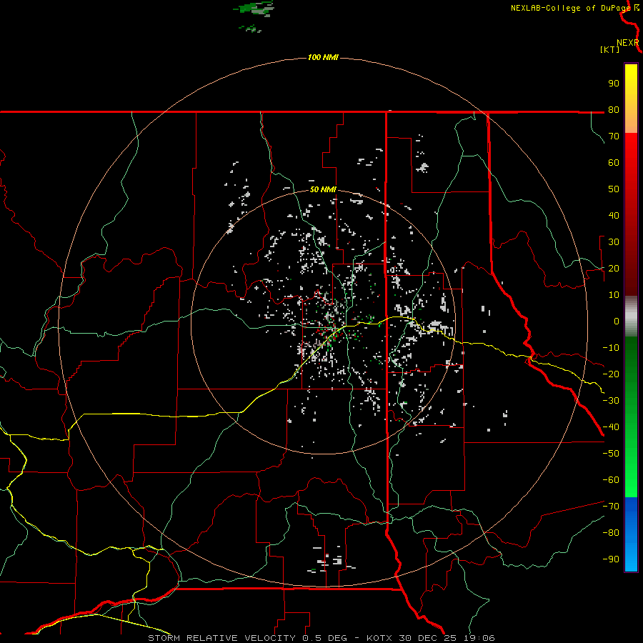Click the 60 value on the velocity scale
The height and width of the screenshot is (643, 643).
[614, 163]
